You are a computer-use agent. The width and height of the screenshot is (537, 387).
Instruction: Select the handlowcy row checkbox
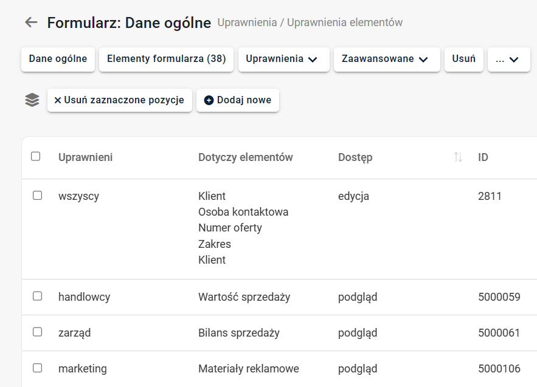[37, 296]
